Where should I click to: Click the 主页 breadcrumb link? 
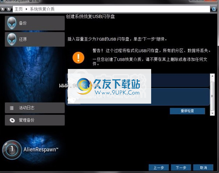pos(18,9)
